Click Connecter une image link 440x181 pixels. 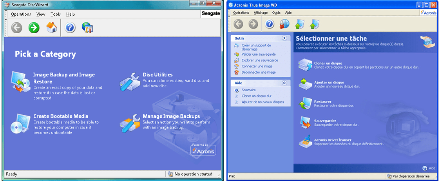click(x=257, y=66)
